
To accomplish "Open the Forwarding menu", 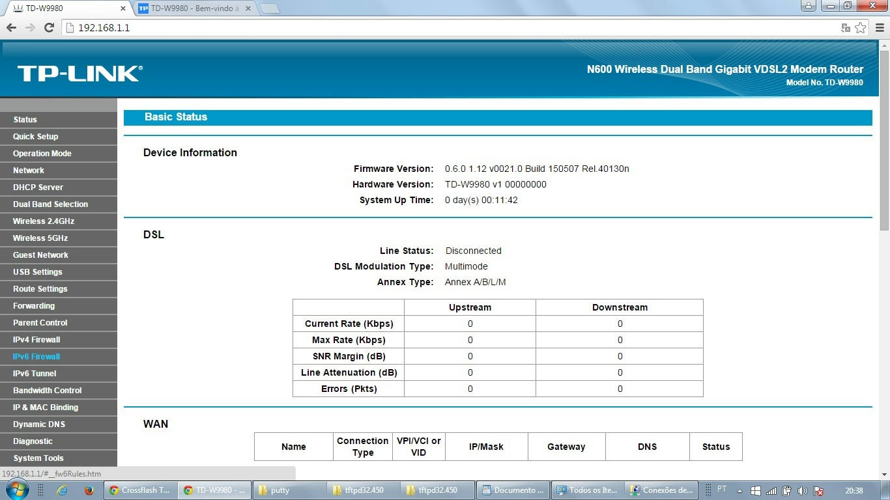I will [59, 305].
